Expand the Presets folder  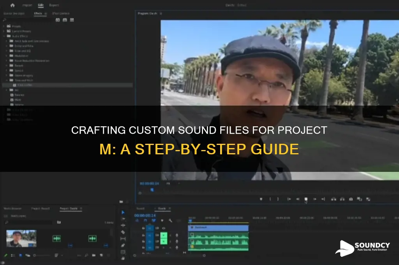pos(4,26)
